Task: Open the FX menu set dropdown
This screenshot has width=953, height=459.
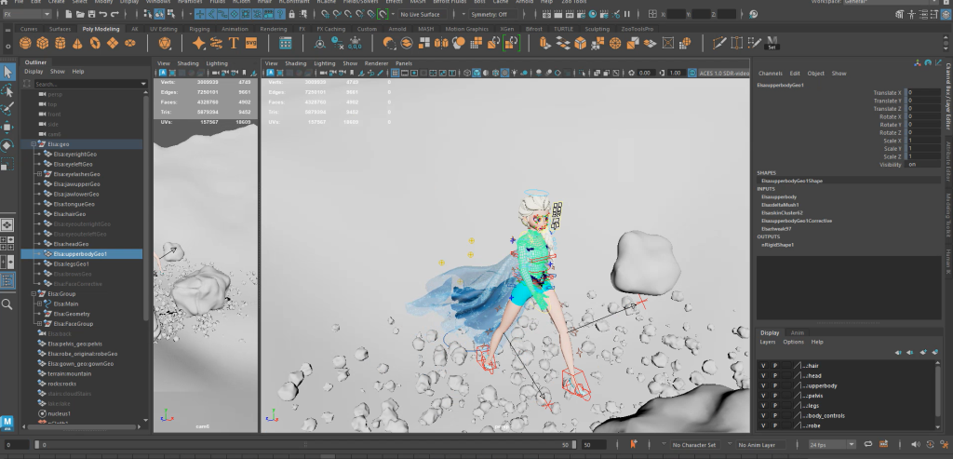Action: point(27,14)
